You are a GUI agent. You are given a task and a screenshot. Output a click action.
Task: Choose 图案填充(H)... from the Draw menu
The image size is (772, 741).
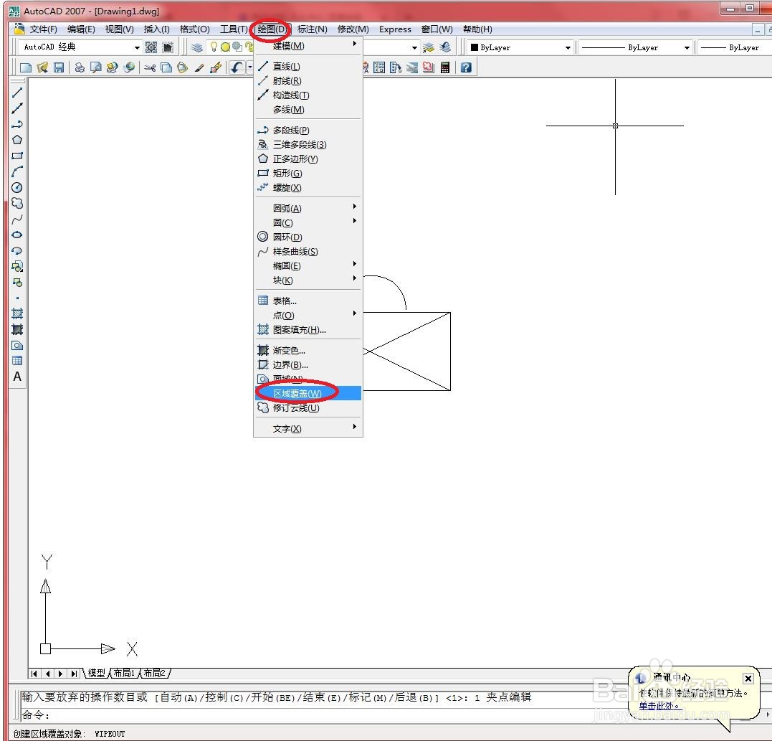308,329
